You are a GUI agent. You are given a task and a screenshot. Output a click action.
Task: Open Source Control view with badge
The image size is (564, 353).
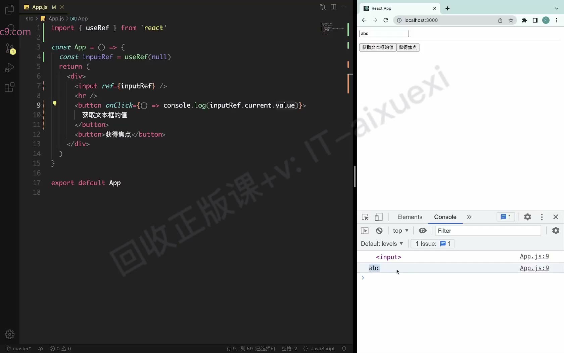point(10,49)
